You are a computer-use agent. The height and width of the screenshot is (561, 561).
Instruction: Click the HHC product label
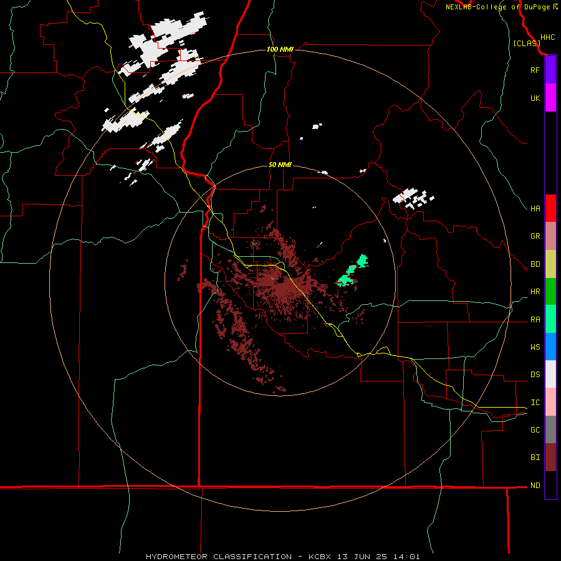(x=547, y=37)
